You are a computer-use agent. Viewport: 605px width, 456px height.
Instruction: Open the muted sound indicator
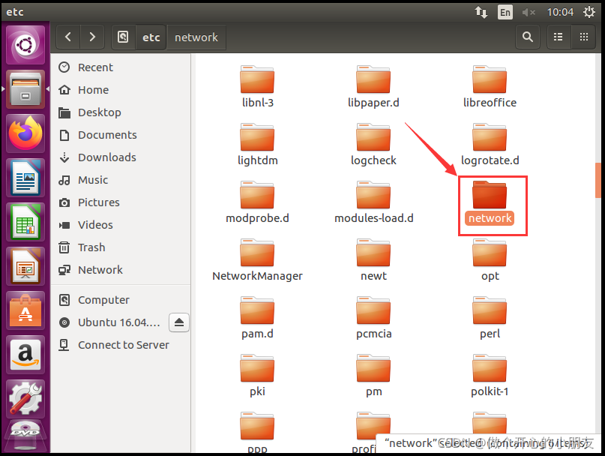[529, 12]
